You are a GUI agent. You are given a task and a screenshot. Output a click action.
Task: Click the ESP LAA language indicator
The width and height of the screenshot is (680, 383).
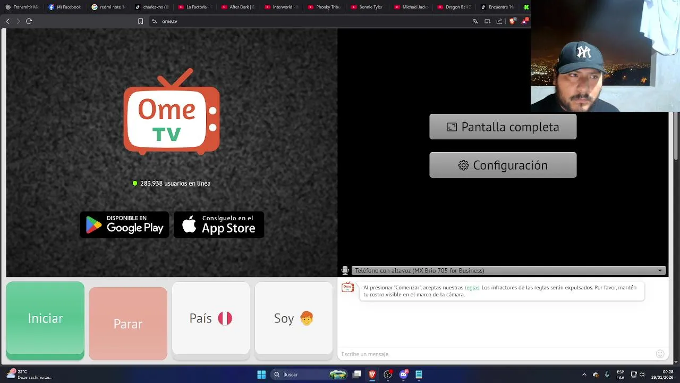[x=620, y=374]
